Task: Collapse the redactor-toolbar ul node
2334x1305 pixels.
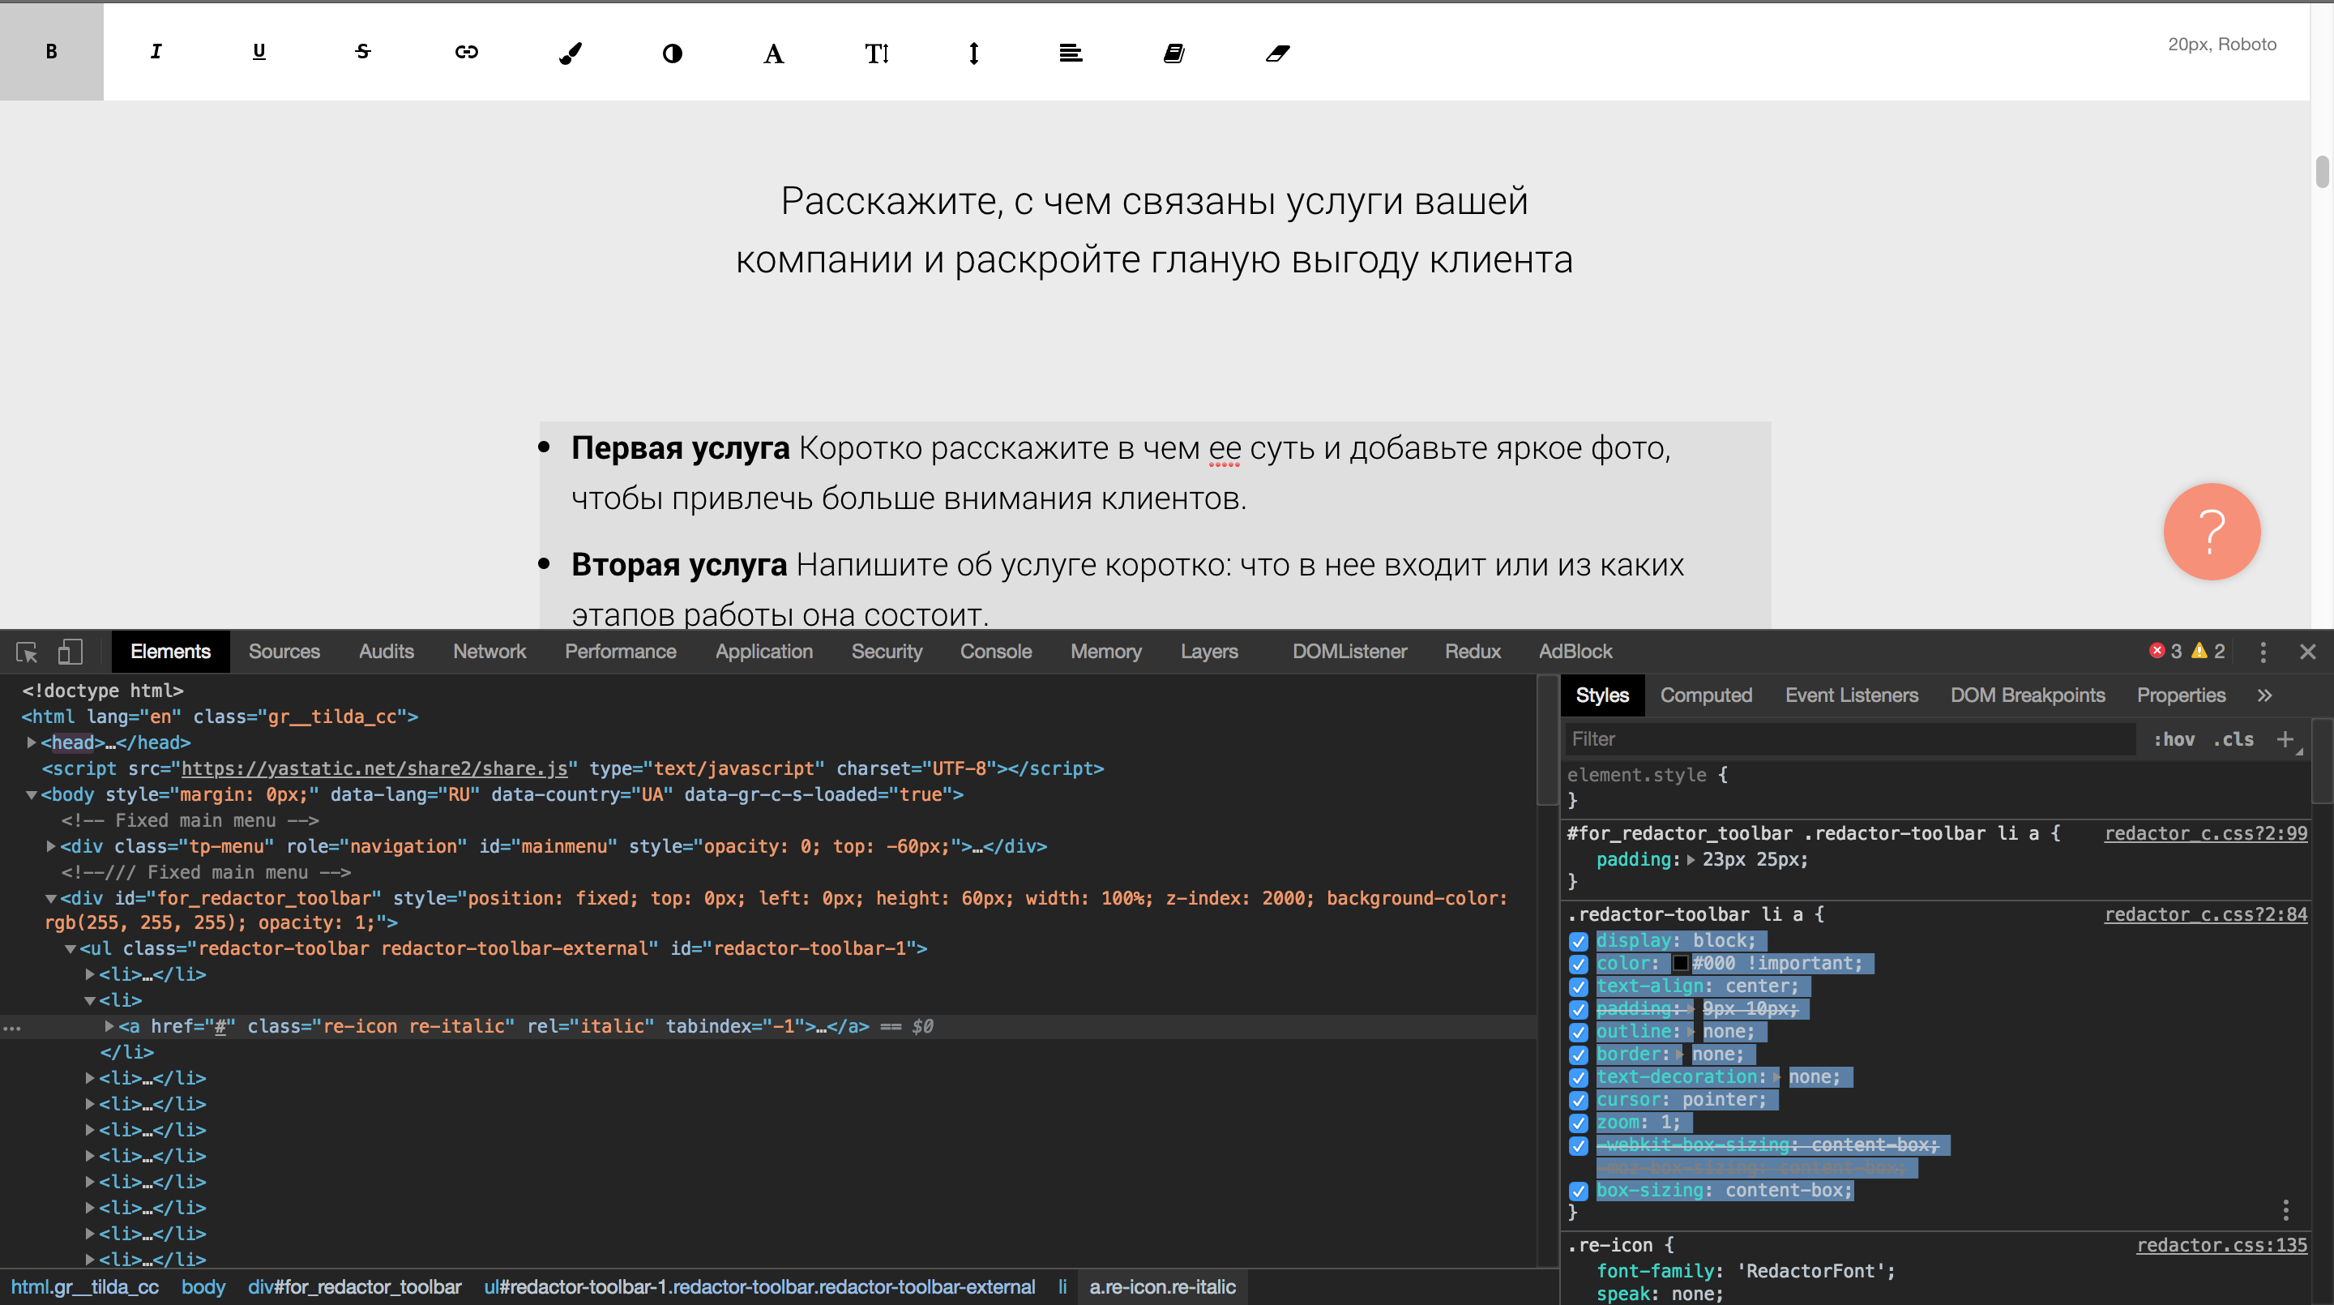Action: (x=71, y=949)
